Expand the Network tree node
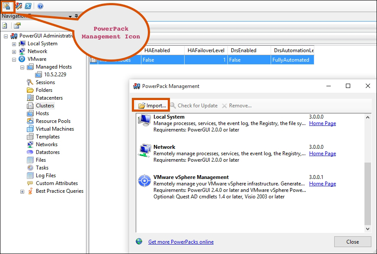This screenshot has width=377, height=254. [14, 52]
